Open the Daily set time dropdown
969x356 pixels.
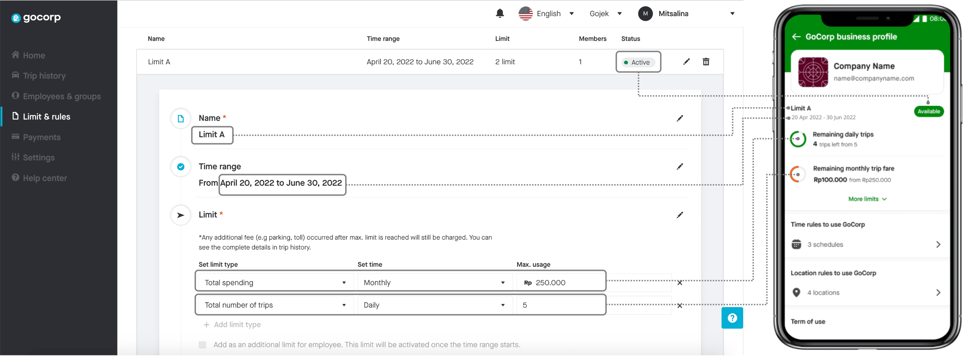(434, 305)
